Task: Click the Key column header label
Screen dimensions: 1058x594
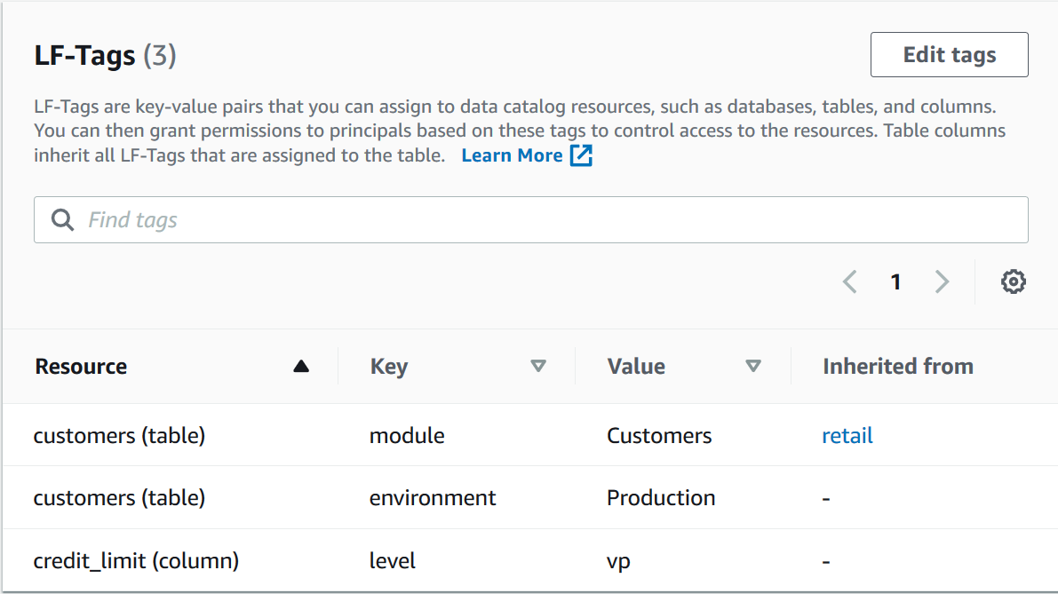Action: (389, 367)
